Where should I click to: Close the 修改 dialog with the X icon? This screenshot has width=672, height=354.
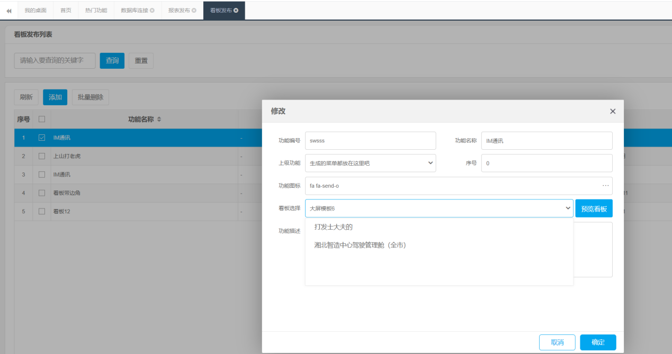click(613, 111)
